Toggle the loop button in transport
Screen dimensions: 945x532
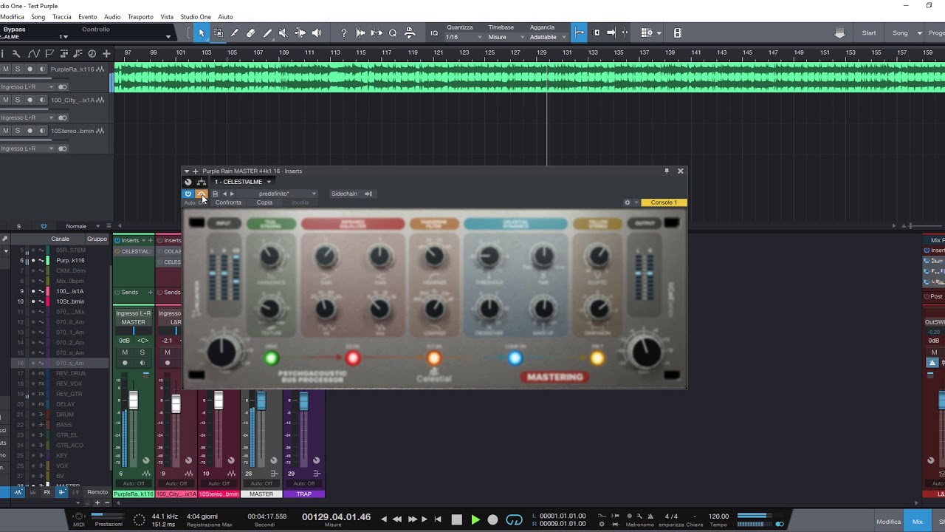[x=515, y=519]
